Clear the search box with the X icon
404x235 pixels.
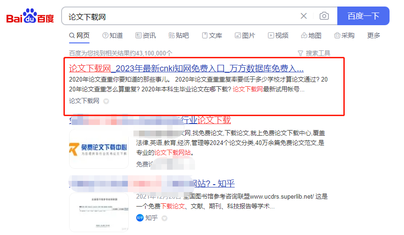(304, 16)
